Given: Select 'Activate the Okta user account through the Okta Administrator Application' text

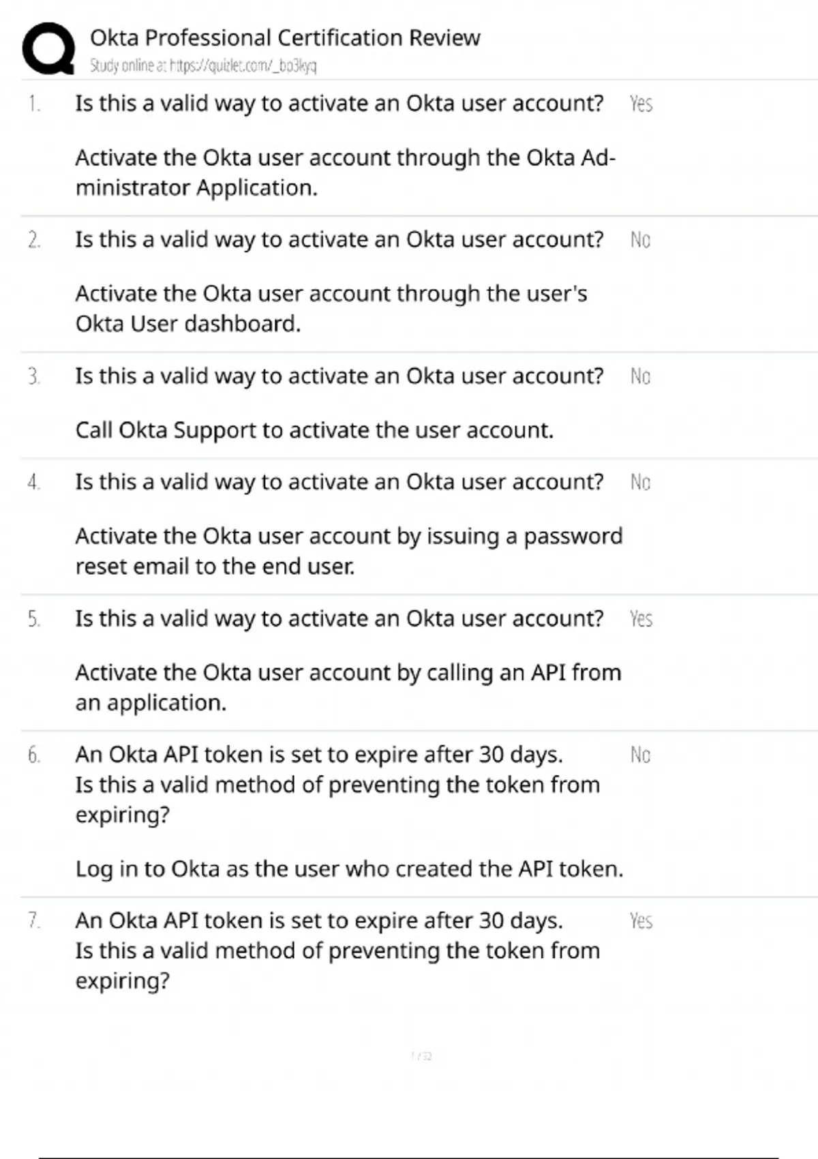Looking at the screenshot, I should 346,172.
